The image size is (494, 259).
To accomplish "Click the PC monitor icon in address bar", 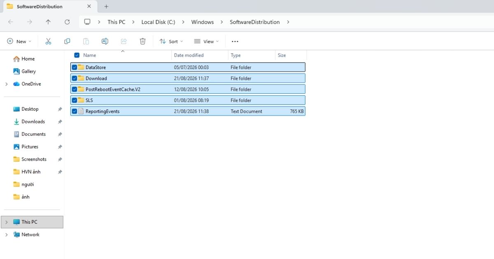I will (87, 22).
